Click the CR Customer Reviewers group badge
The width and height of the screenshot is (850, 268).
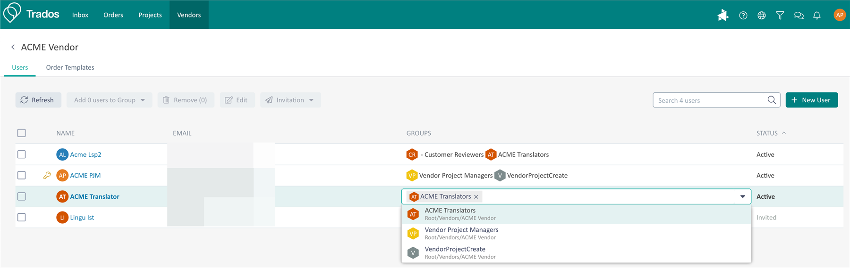pos(412,154)
